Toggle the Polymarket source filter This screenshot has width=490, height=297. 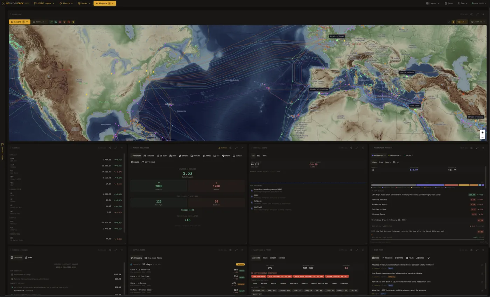point(378,155)
